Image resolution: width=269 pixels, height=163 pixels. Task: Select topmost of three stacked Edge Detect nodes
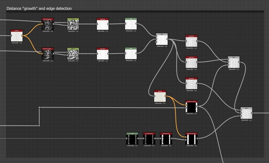(192, 41)
